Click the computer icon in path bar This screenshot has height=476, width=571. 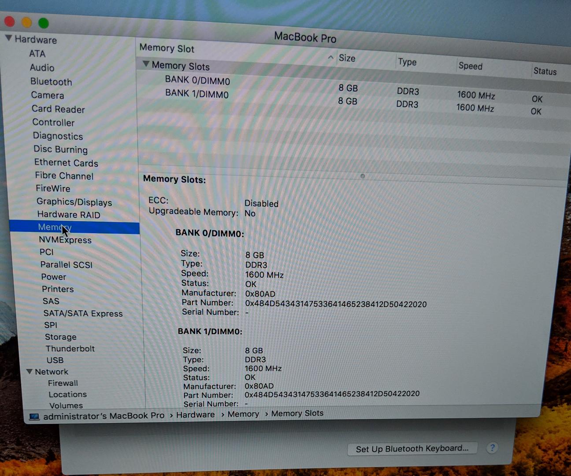(x=34, y=416)
